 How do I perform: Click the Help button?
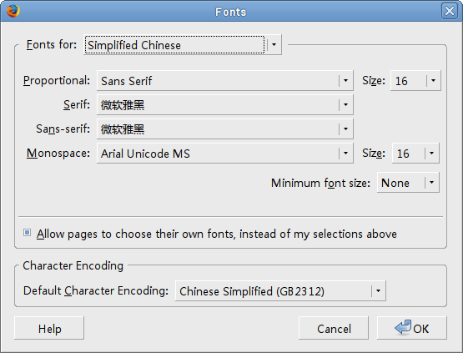49,328
